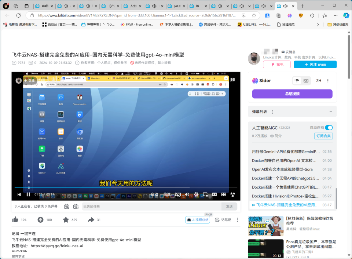This screenshot has width=352, height=259.
Task: Toggle danmaku display switch
Action: click(x=67, y=207)
